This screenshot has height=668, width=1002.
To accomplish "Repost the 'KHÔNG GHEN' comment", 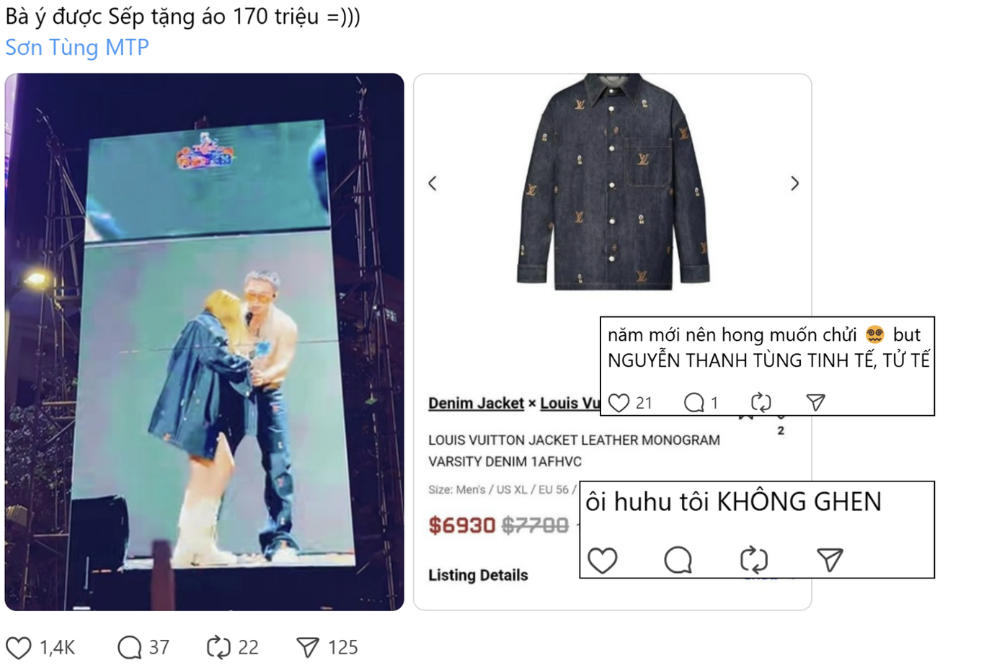I will coord(753,560).
